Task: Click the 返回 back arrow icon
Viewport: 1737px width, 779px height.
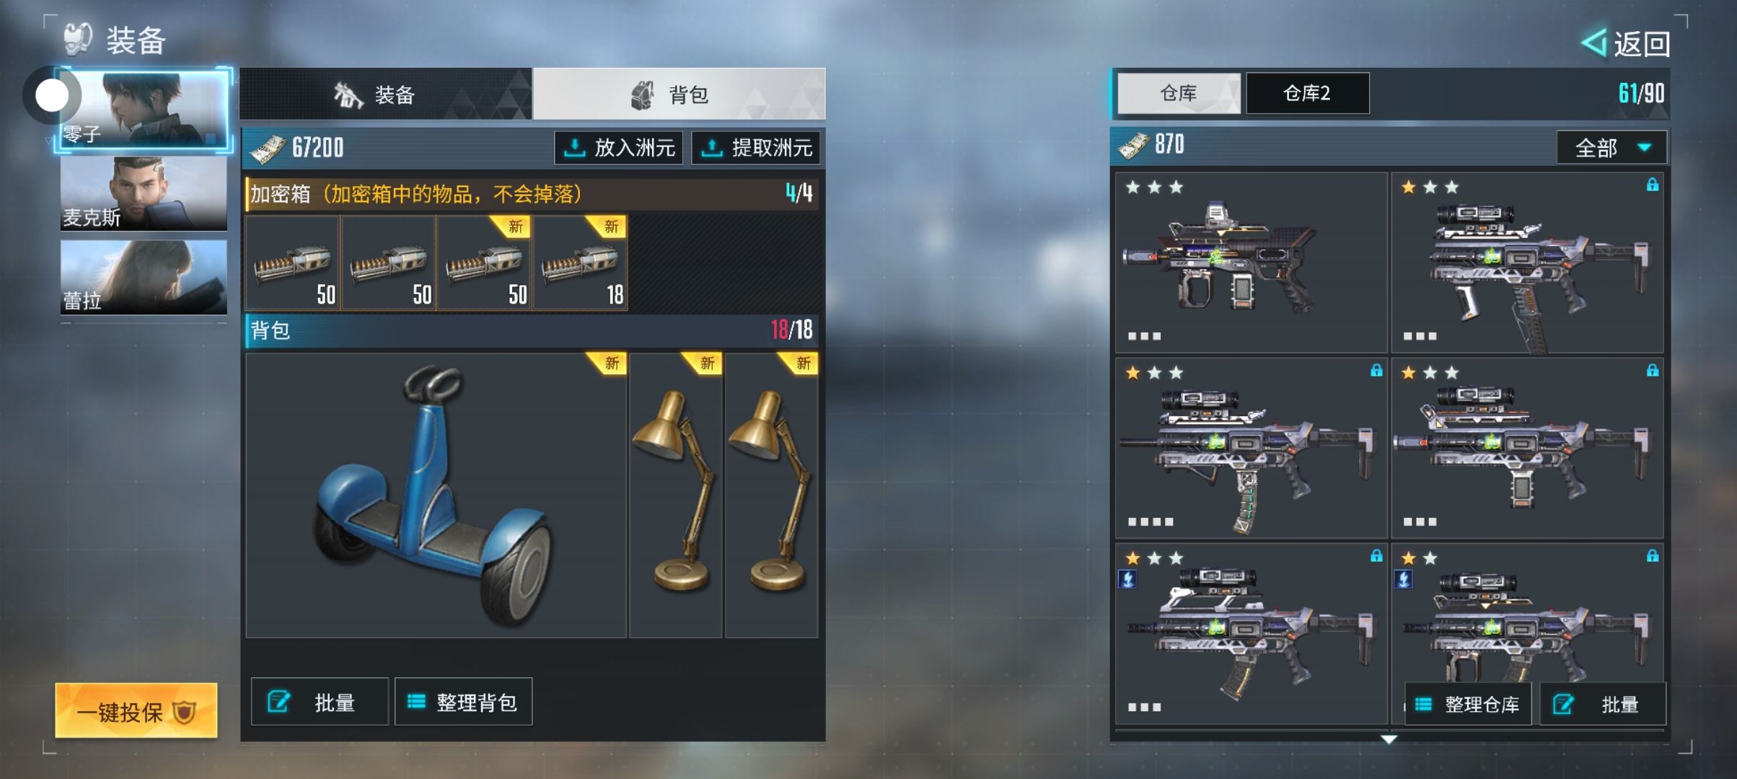Action: click(x=1594, y=43)
